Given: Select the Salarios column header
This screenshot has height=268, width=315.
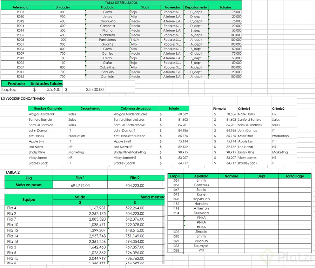Looking at the screenshot, I should (x=225, y=7).
